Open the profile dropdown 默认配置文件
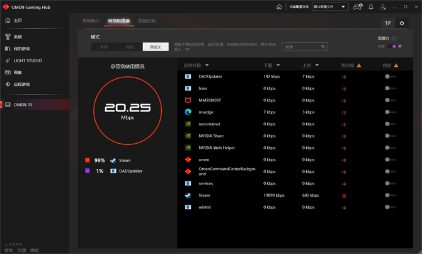The height and width of the screenshot is (254, 422). coord(330,7)
